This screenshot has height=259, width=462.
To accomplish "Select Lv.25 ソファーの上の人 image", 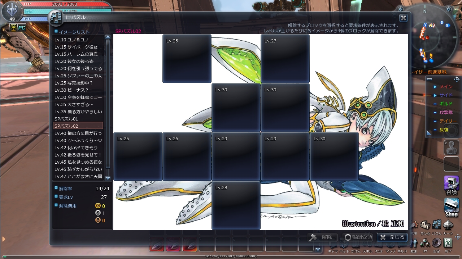I will [x=78, y=76].
